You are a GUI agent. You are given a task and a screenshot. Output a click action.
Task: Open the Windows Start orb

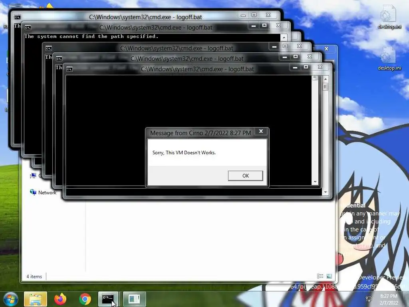(11, 299)
